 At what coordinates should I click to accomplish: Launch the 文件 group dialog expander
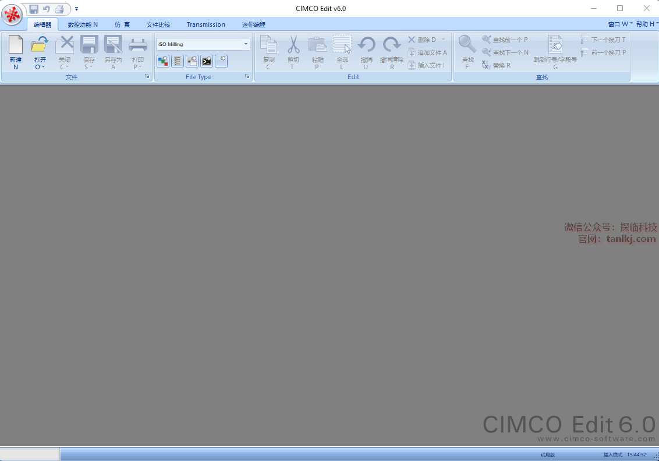(147, 77)
